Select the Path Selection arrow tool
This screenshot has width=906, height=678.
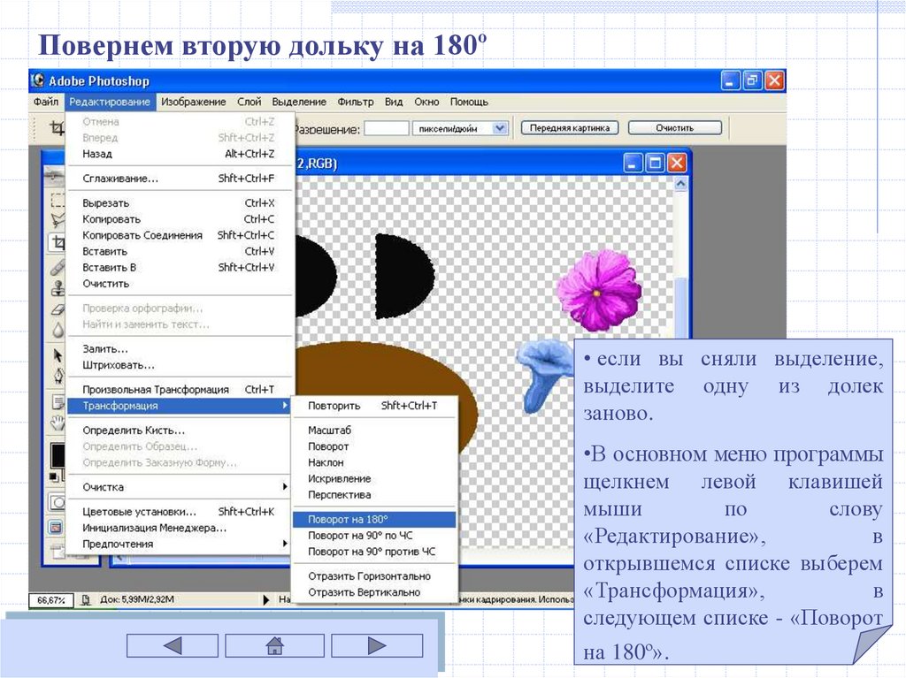57,354
